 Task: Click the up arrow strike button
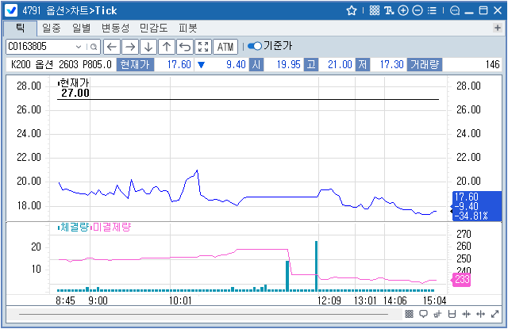click(167, 46)
